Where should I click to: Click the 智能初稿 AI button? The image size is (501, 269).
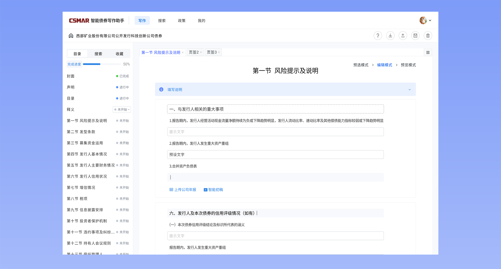213,190
